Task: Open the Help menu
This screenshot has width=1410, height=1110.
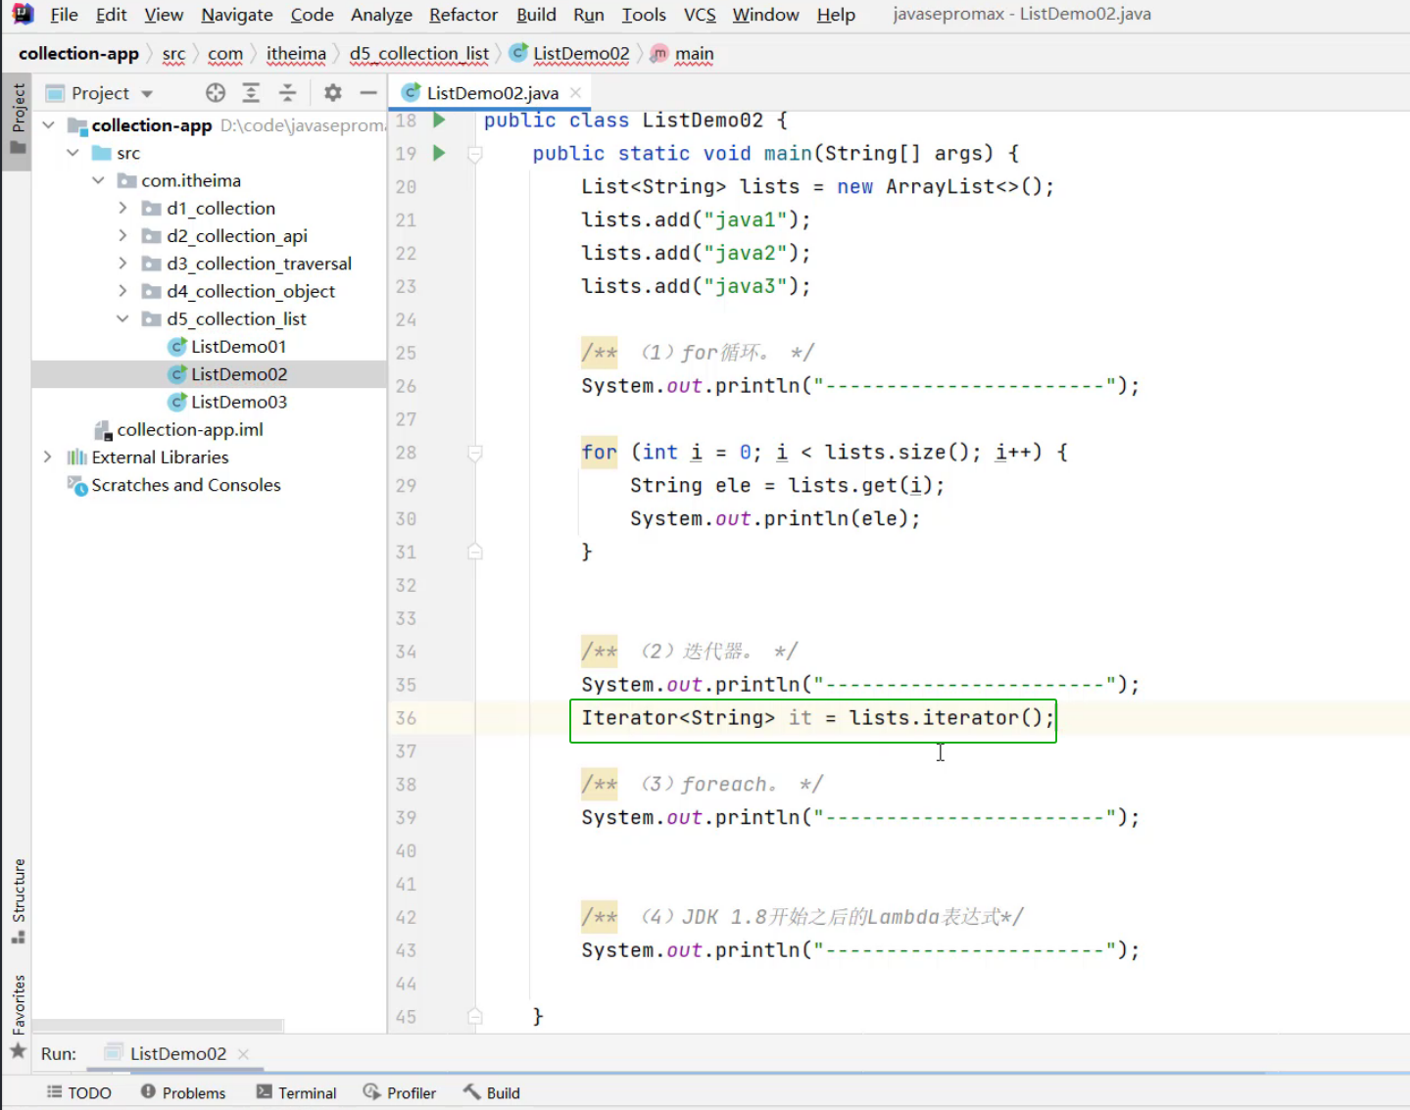Action: point(836,15)
